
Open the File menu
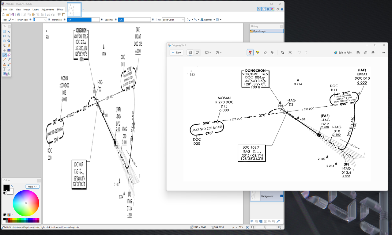point(5,9)
